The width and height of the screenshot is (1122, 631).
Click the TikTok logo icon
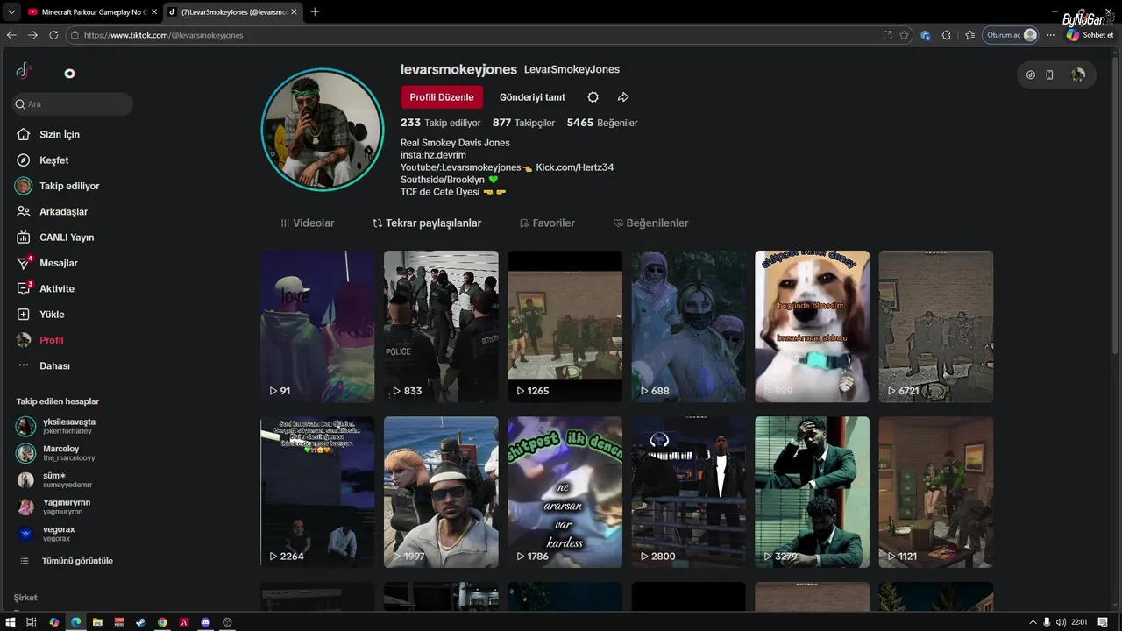click(x=24, y=71)
